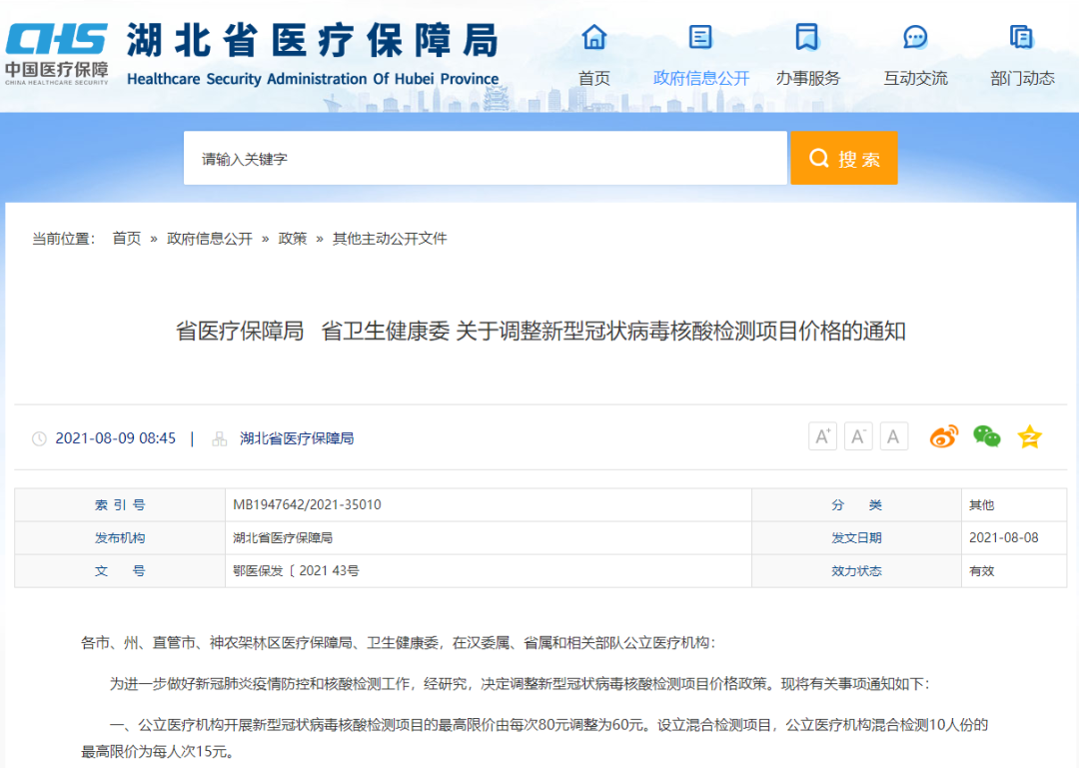1079x768 pixels.
Task: Share article to Weibo
Action: click(943, 436)
